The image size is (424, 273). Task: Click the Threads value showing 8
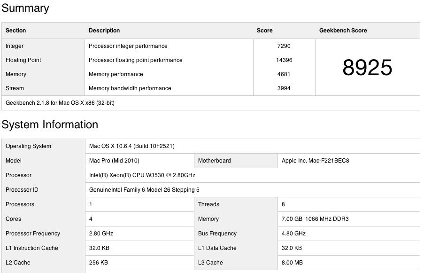point(282,204)
